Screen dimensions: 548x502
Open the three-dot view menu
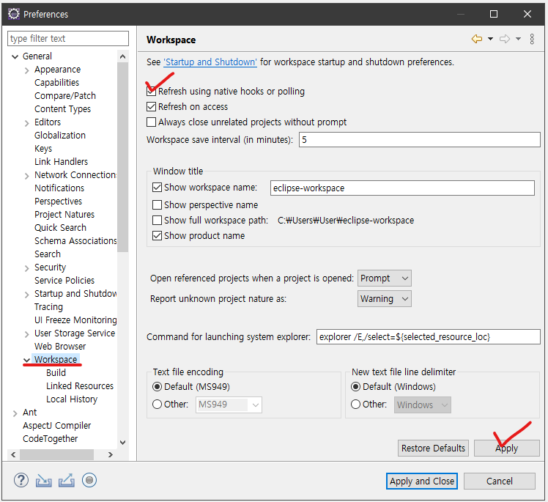pyautogui.click(x=532, y=39)
